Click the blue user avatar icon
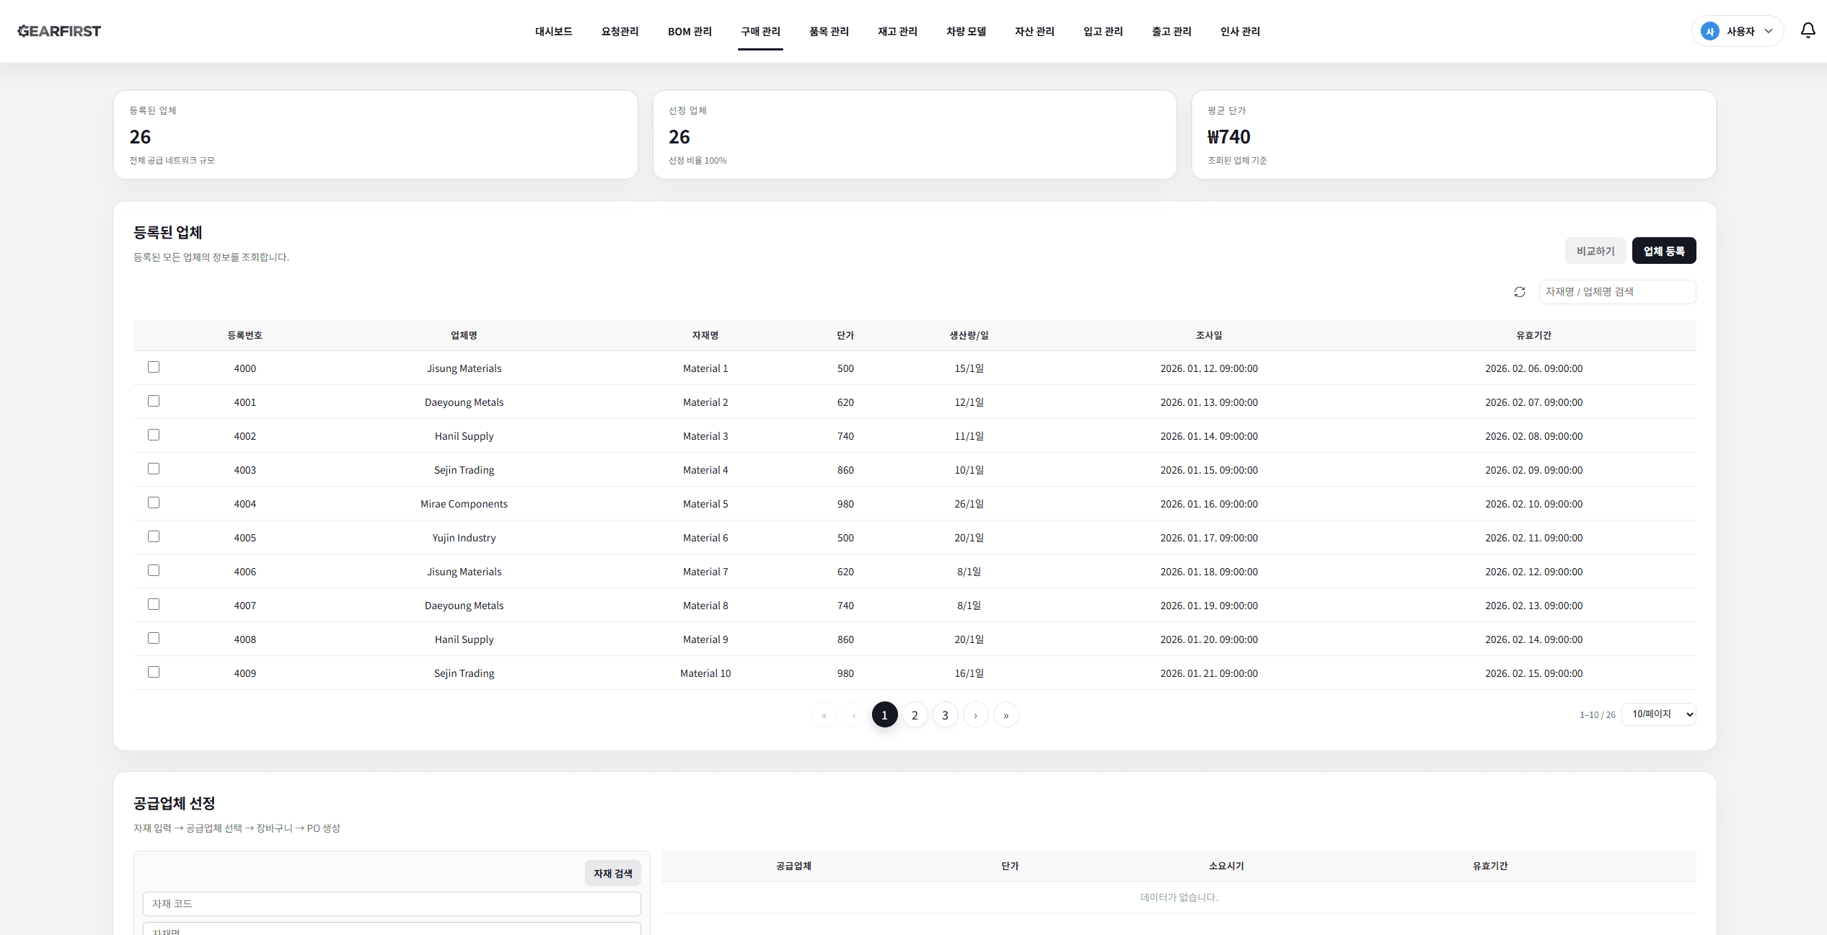The image size is (1827, 935). [x=1709, y=31]
